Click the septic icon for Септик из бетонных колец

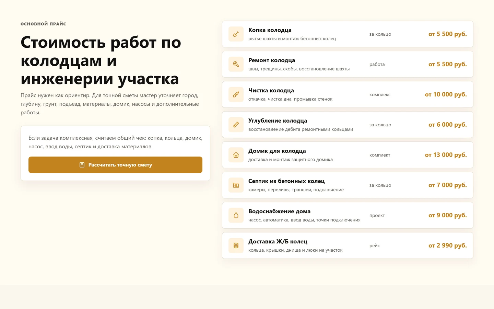pyautogui.click(x=236, y=185)
